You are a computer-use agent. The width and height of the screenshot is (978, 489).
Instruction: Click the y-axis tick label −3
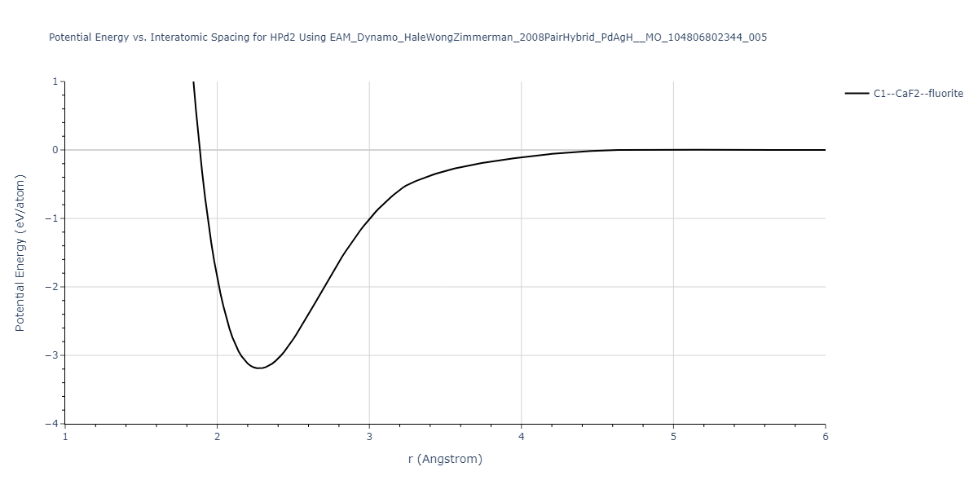(52, 355)
